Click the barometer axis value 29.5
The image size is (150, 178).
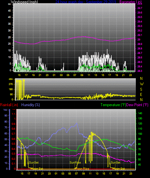(140, 17)
